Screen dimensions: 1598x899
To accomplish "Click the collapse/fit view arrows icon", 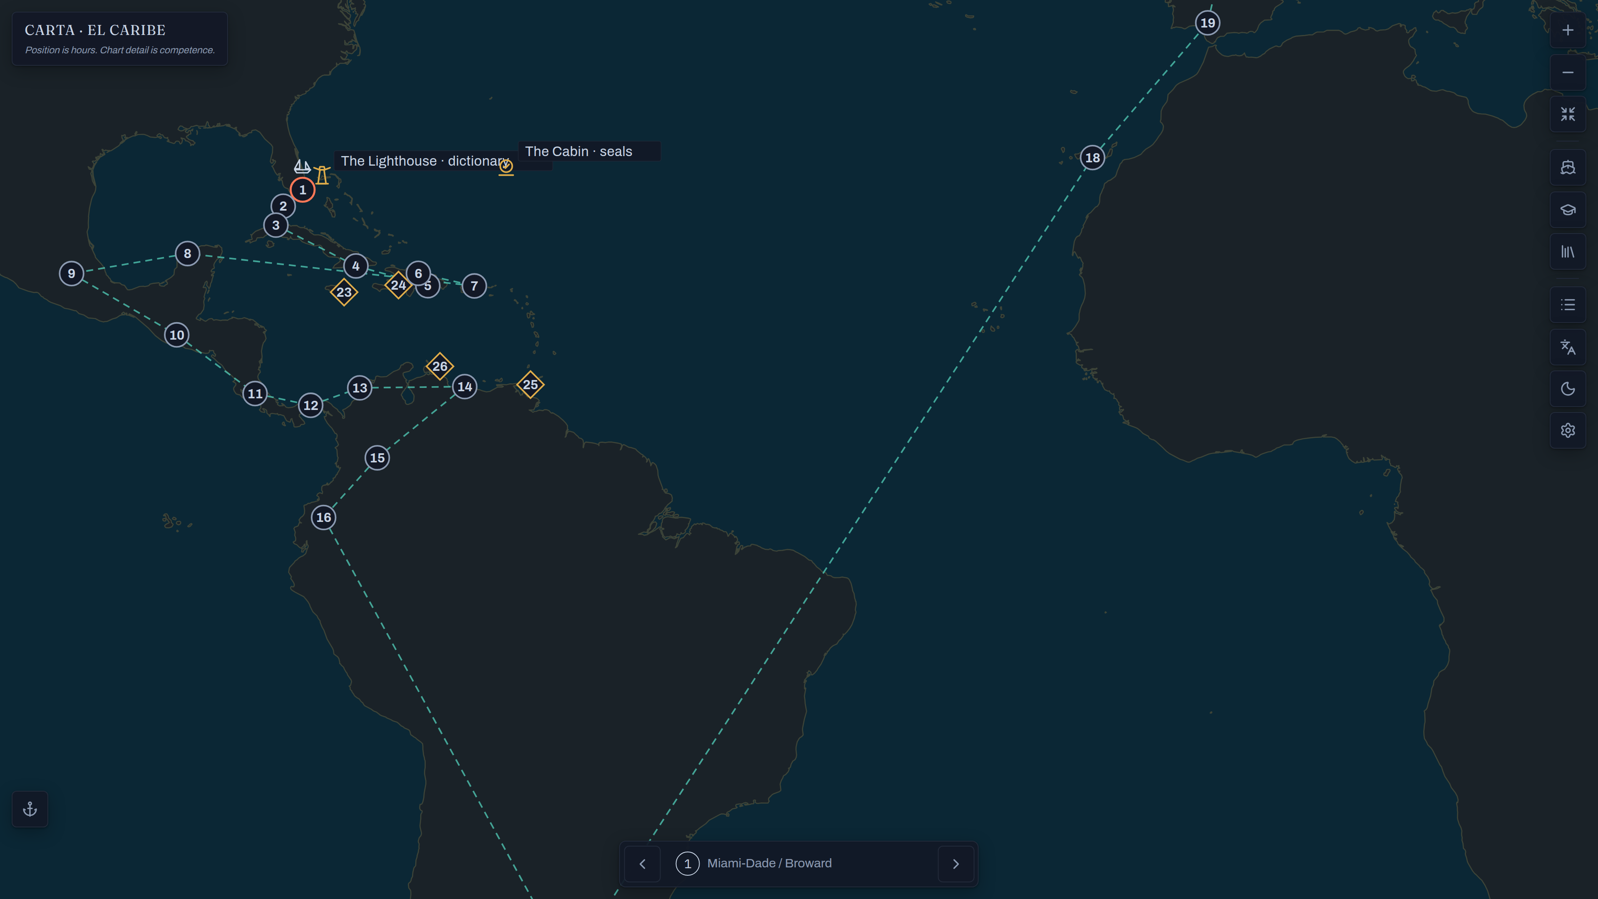I will [x=1568, y=114].
